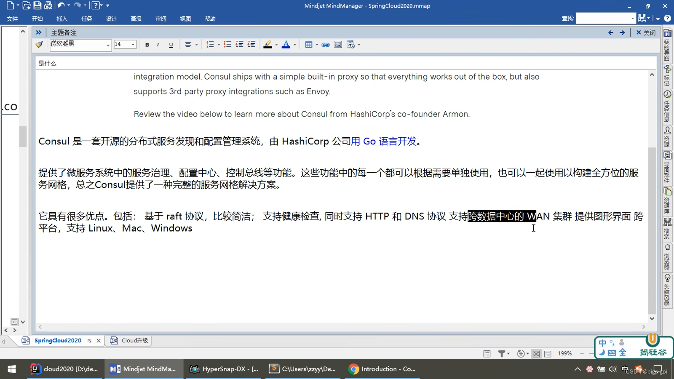Go to next topic note arrow
The width and height of the screenshot is (674, 379).
[622, 32]
